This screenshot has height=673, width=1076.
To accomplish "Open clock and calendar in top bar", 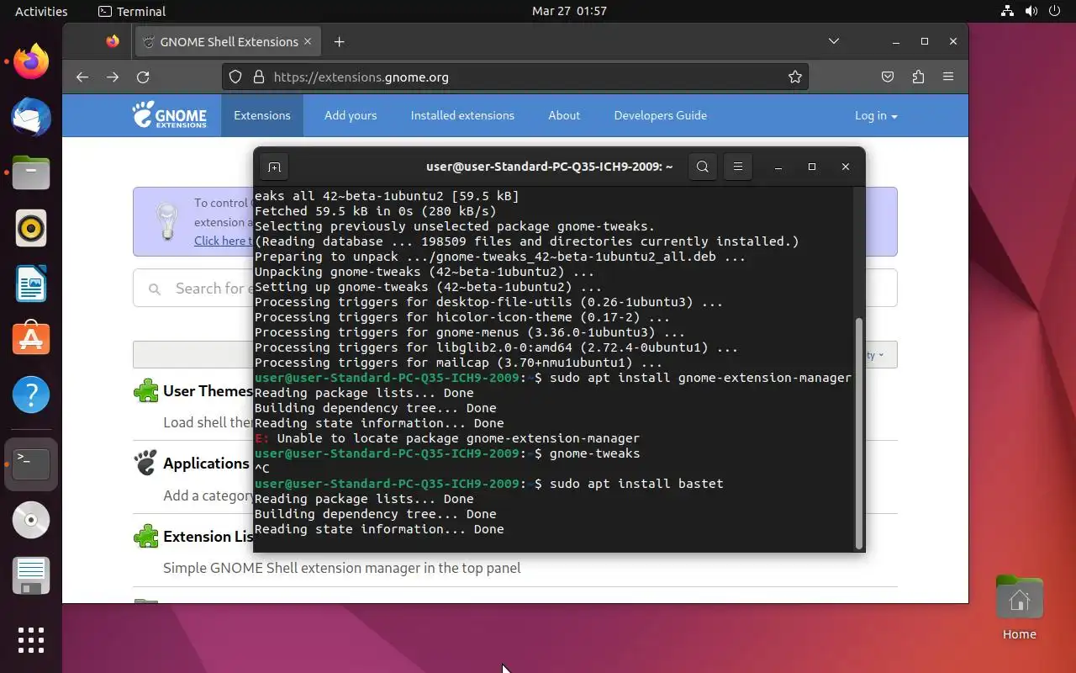I will click(569, 11).
